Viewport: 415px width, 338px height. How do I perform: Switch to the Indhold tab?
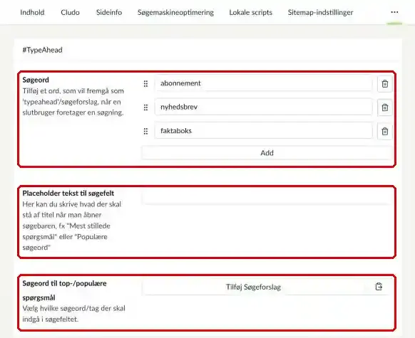click(x=32, y=12)
